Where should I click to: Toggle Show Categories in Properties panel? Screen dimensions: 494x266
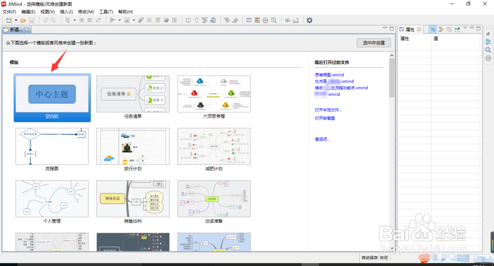(433, 29)
